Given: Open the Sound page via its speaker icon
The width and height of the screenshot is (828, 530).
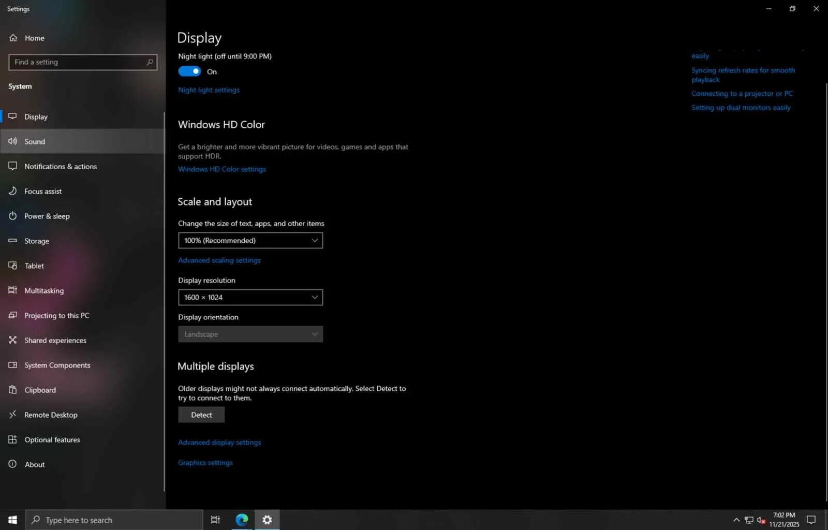Looking at the screenshot, I should [x=13, y=141].
